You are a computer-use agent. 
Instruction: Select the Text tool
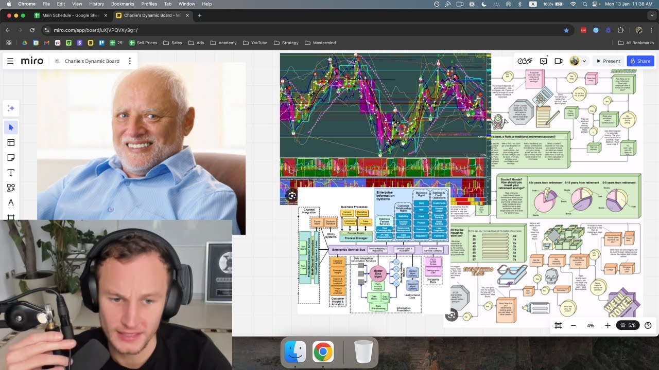coord(11,173)
